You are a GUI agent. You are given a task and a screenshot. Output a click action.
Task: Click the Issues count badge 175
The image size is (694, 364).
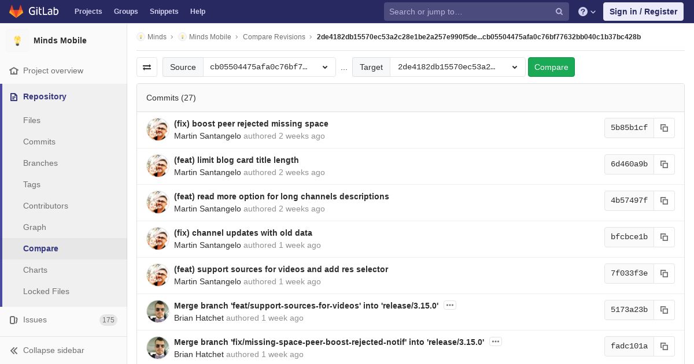pyautogui.click(x=108, y=320)
